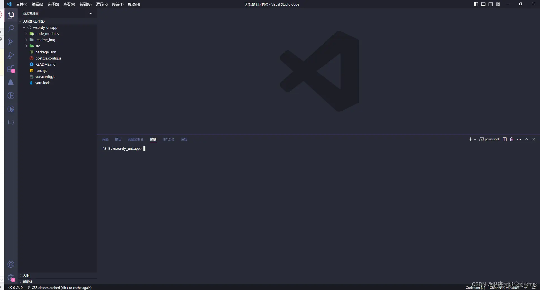Expand the src folder
540x290 pixels.
(x=57, y=46)
